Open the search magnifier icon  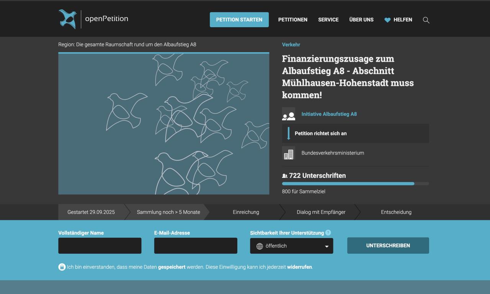click(x=426, y=20)
